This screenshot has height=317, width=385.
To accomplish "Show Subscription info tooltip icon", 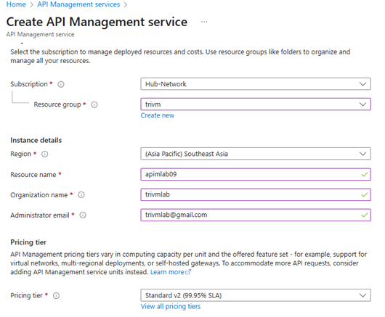I will (x=60, y=84).
